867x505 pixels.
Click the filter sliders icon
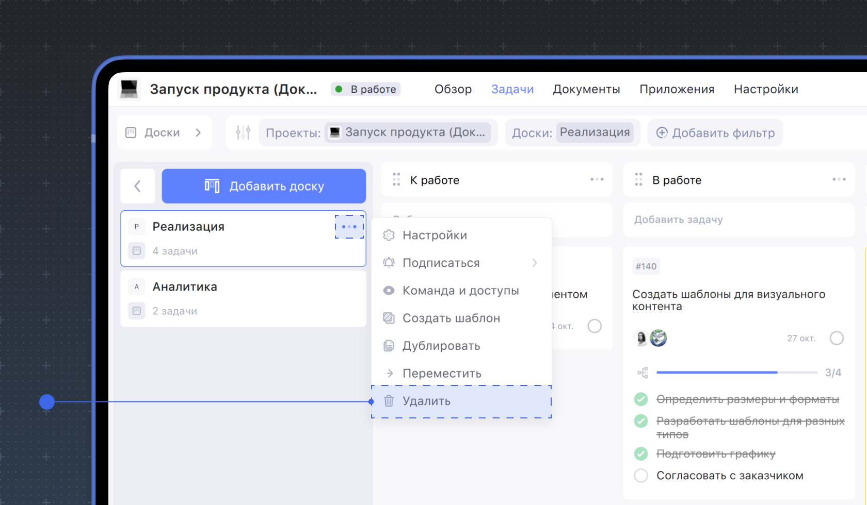point(243,133)
